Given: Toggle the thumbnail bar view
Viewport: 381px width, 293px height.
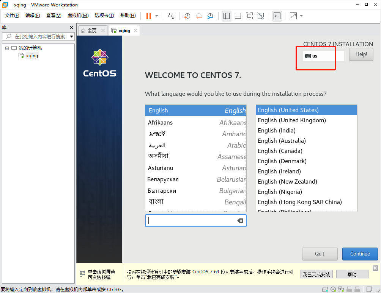Looking at the screenshot, I should point(238,16).
